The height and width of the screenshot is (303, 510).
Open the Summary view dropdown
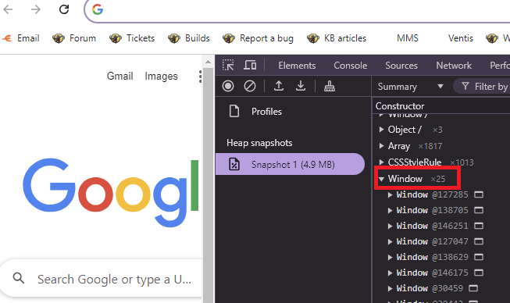point(410,87)
